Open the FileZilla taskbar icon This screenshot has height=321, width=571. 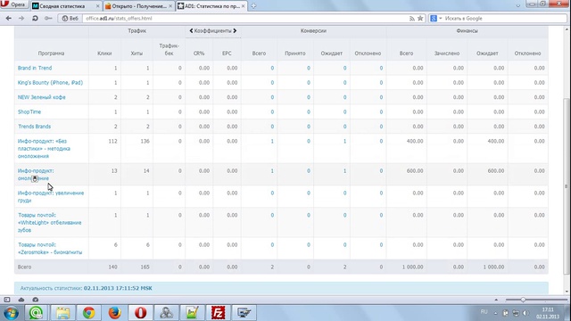(218, 313)
